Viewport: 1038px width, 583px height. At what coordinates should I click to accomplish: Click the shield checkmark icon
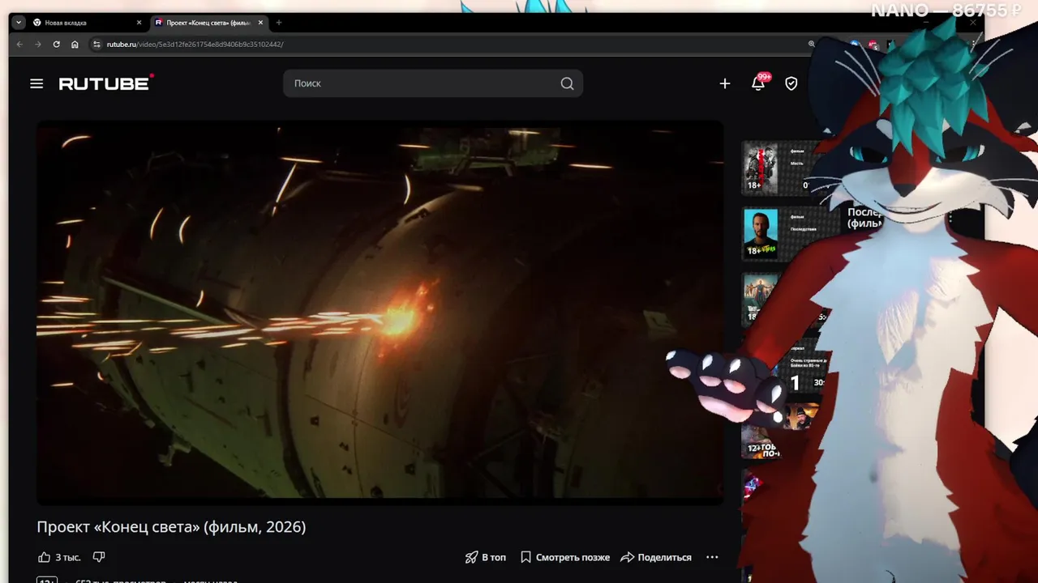[791, 83]
